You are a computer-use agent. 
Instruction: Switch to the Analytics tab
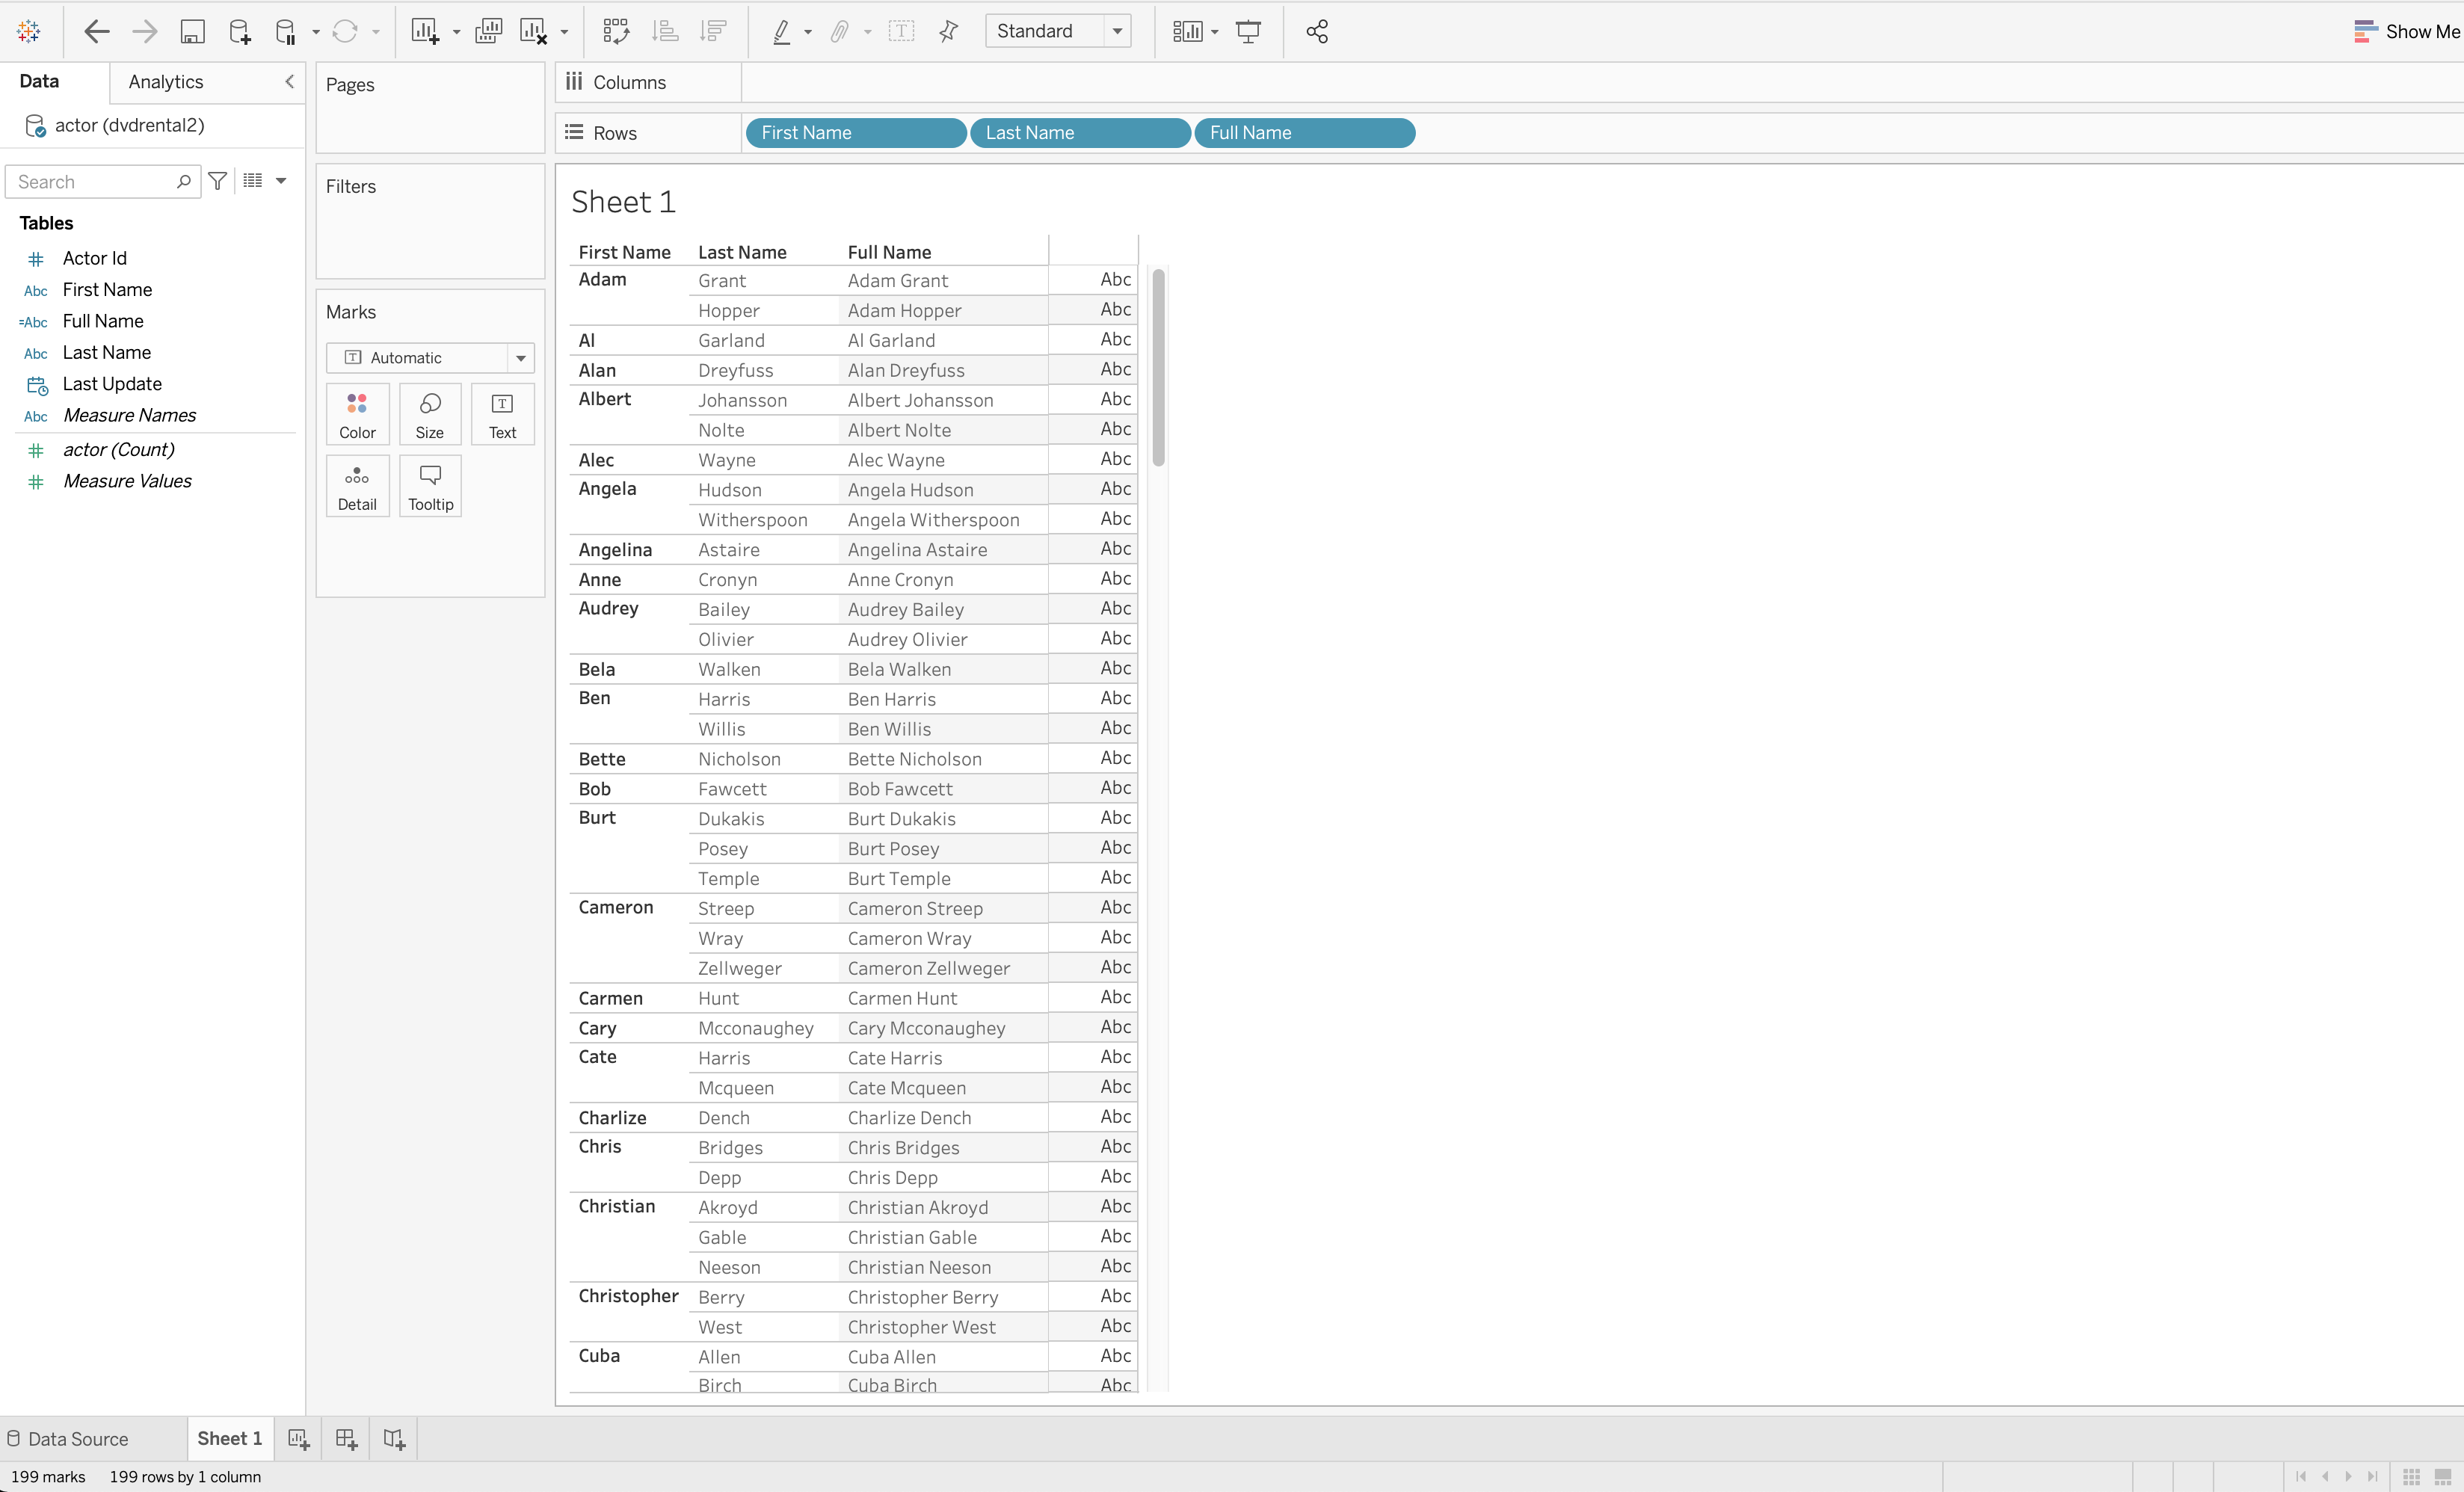coord(164,82)
